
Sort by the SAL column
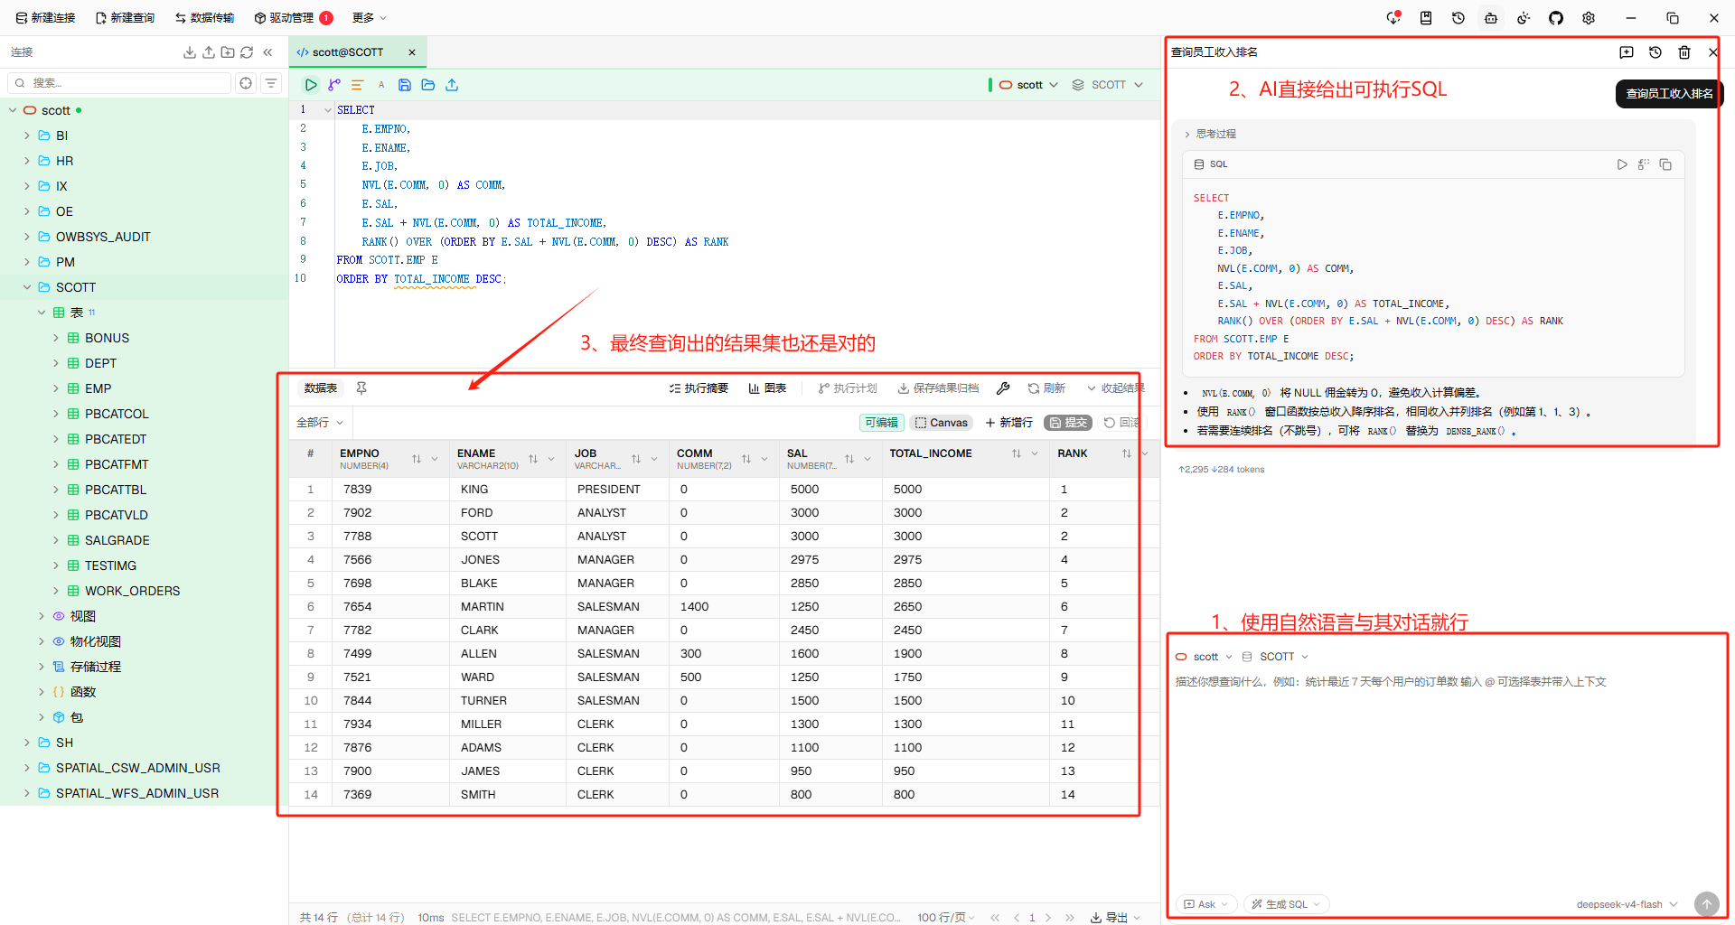849,459
